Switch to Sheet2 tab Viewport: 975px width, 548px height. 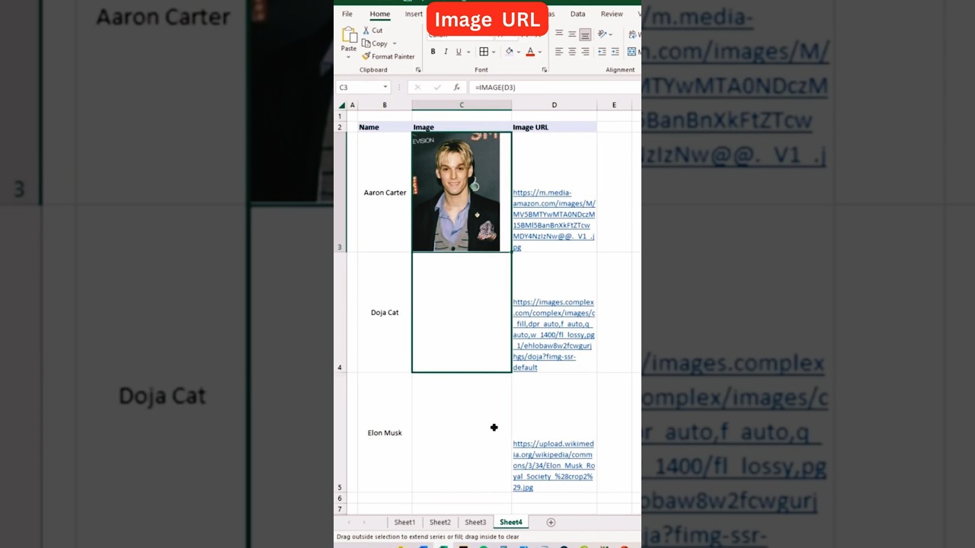click(x=440, y=522)
